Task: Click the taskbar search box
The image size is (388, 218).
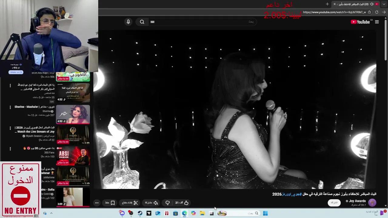Action: tap(239, 213)
